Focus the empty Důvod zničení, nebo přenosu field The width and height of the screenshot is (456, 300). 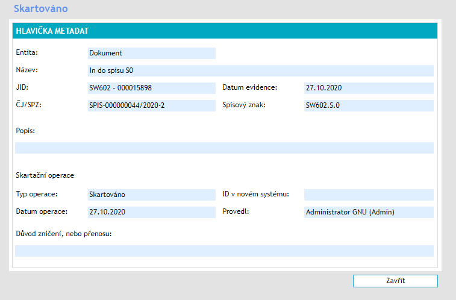(x=224, y=251)
